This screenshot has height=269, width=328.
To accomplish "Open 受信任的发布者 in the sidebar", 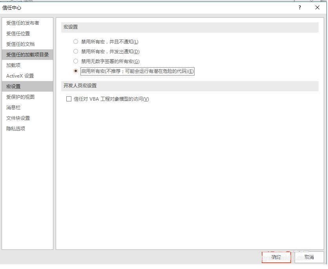I will [23, 23].
